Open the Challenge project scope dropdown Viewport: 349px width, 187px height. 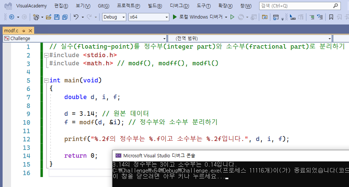tap(85, 39)
